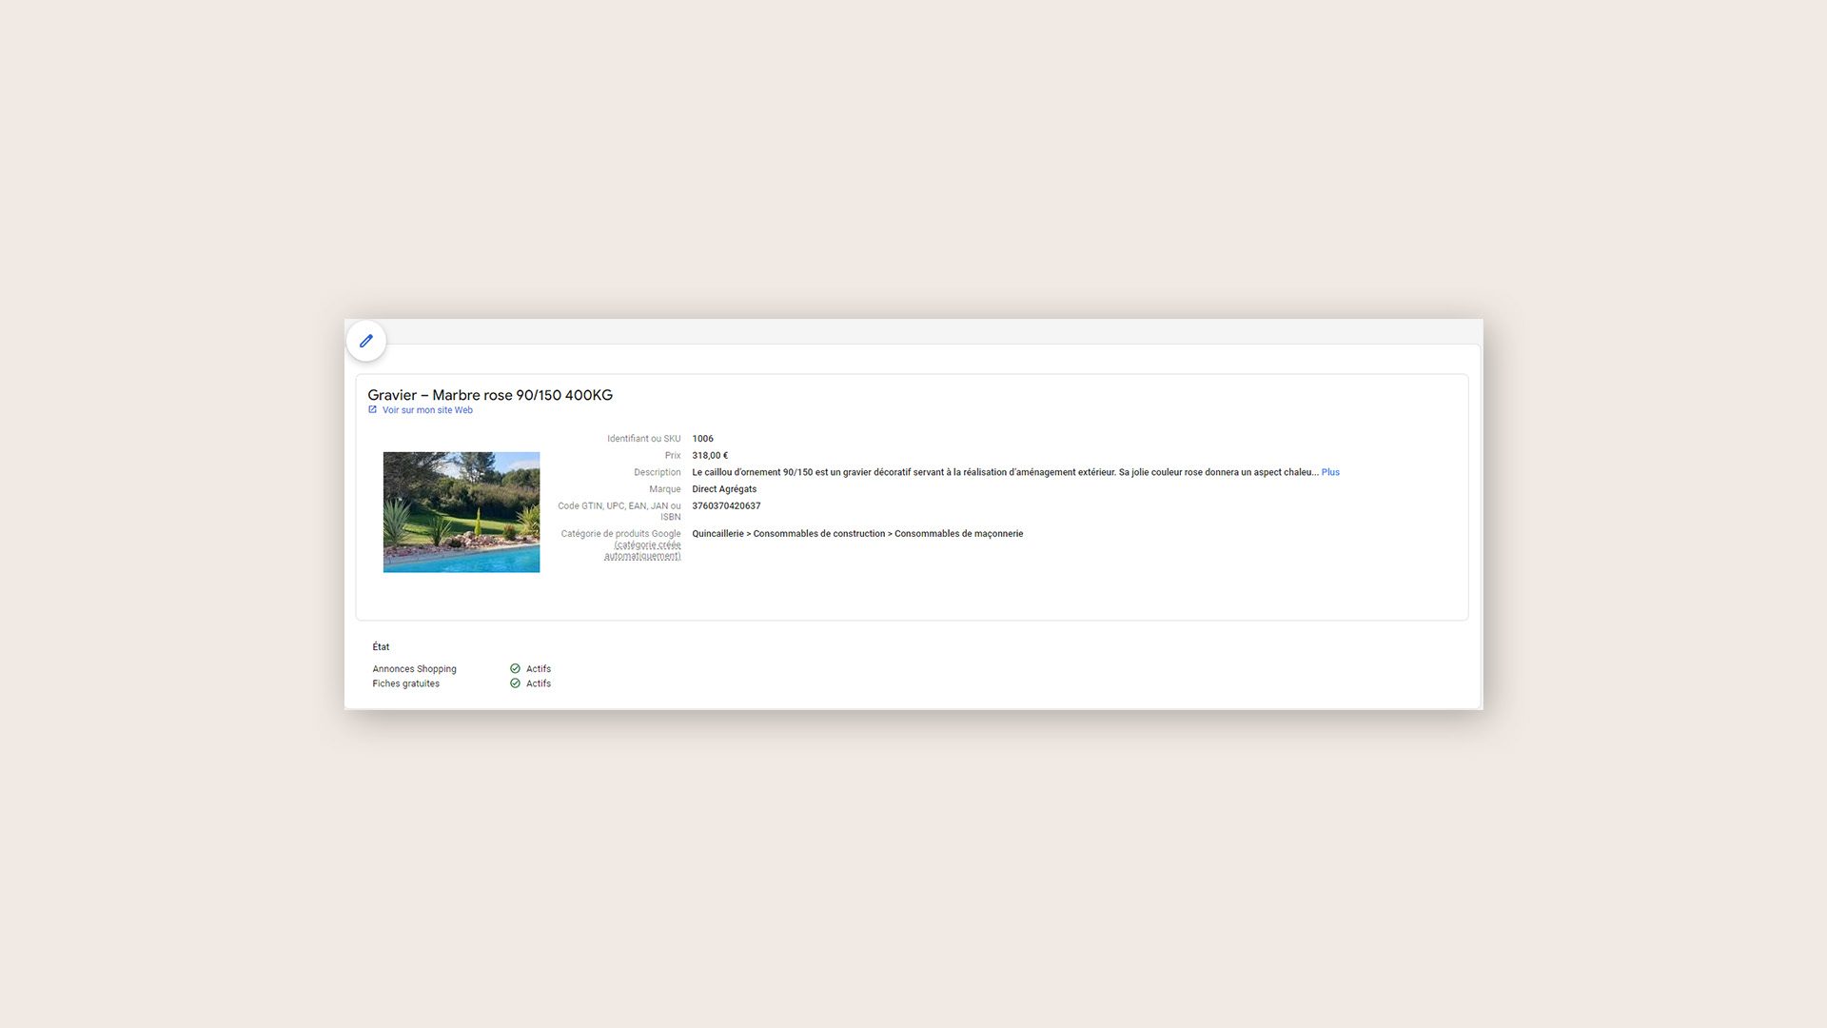The width and height of the screenshot is (1827, 1028).
Task: Click the 'Fiches gratuites' label
Action: [406, 683]
